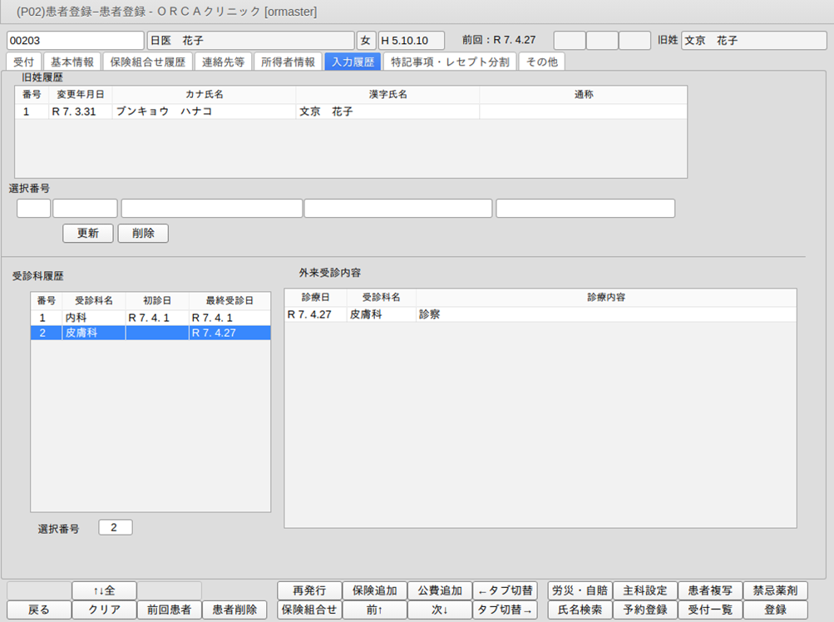This screenshot has width=834, height=622.
Task: Switch to the 基本情報 tab
Action: tap(72, 62)
